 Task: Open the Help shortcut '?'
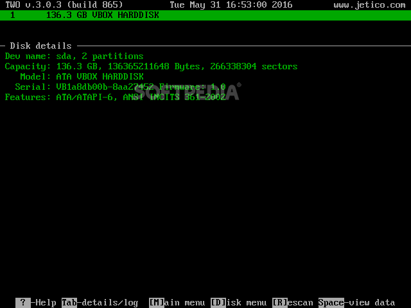[x=36, y=303]
